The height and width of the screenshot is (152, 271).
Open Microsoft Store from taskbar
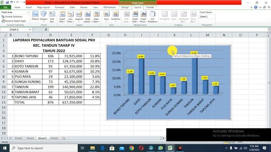[112, 148]
